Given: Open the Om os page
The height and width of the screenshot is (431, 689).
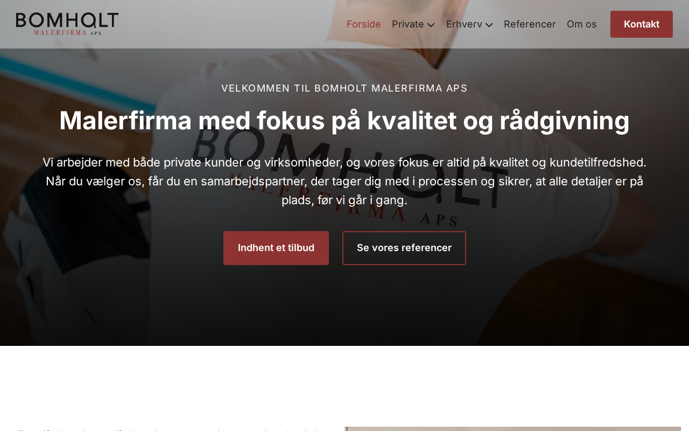Looking at the screenshot, I should (582, 24).
